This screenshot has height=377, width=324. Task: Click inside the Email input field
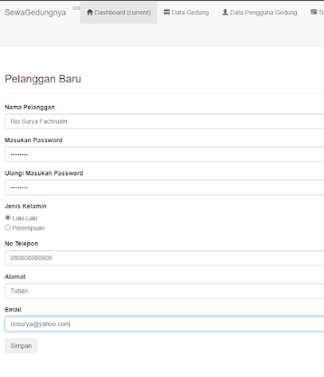tap(165, 324)
